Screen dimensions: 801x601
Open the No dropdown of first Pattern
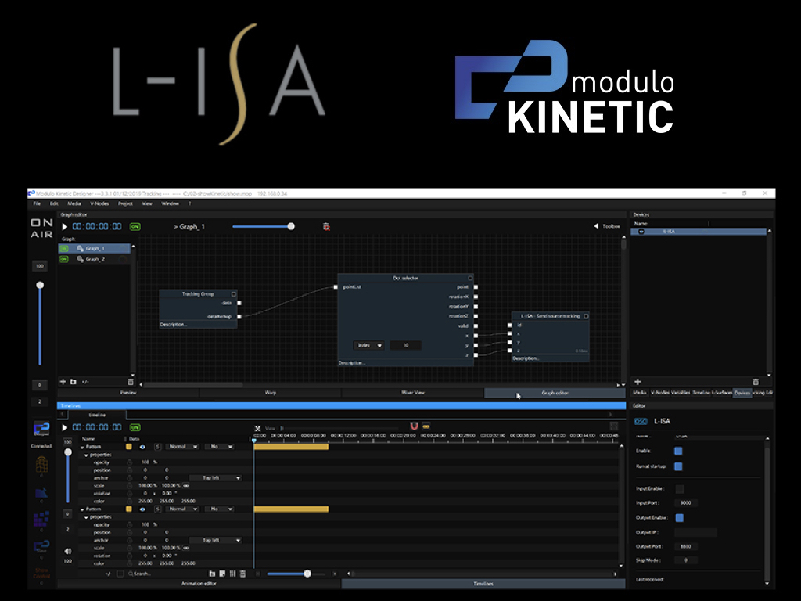click(219, 447)
